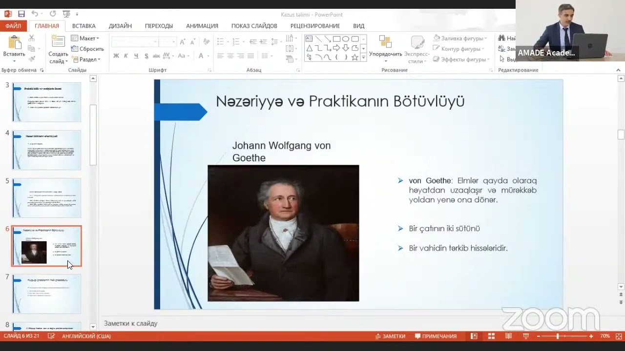Viewport: 625px width, 351px height.
Task: Fit slide to current window icon
Action: [x=619, y=336]
